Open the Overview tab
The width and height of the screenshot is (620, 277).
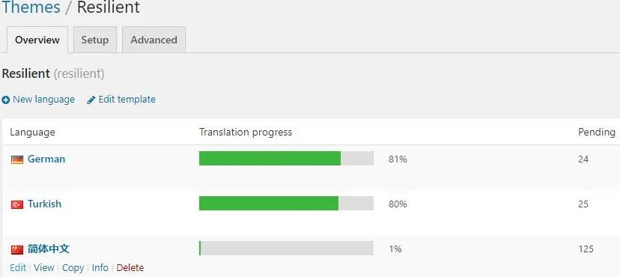(x=37, y=40)
